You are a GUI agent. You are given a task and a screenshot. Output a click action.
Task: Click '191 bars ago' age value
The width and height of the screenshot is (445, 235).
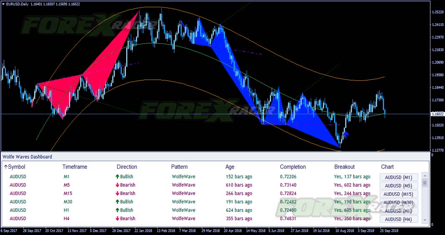pyautogui.click(x=239, y=202)
